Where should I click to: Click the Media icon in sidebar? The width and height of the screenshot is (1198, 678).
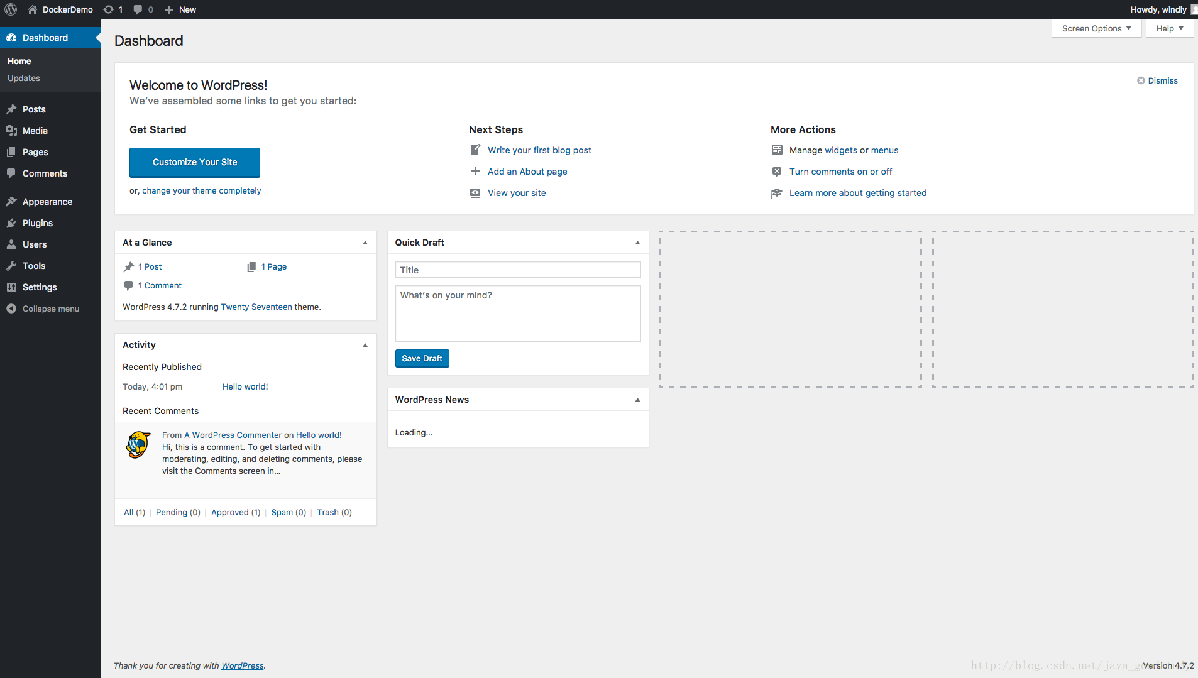[x=11, y=131]
